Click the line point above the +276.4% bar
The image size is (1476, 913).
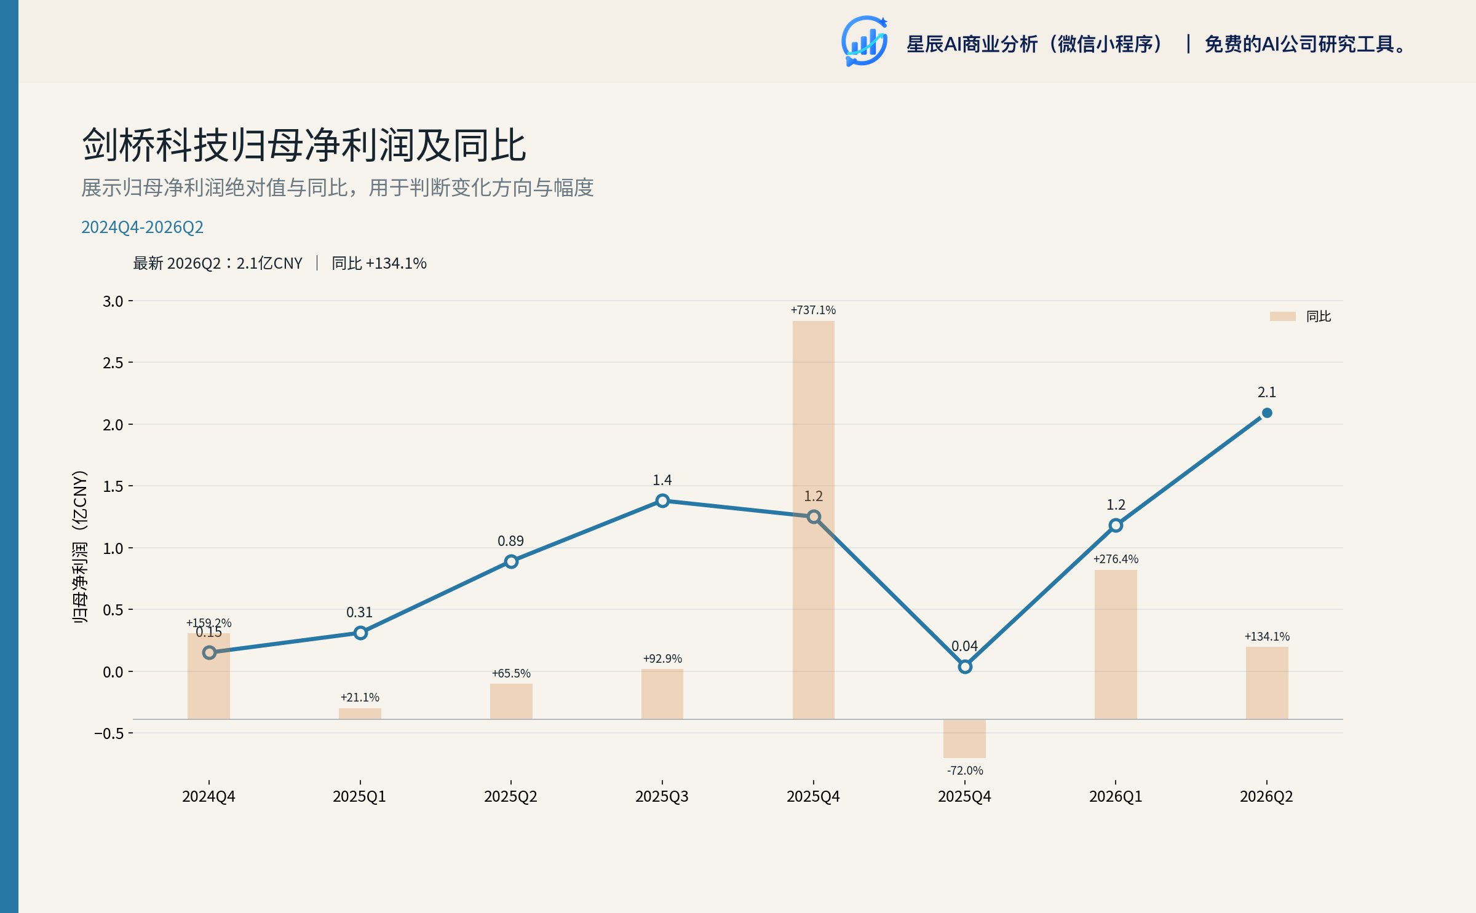click(x=1116, y=525)
